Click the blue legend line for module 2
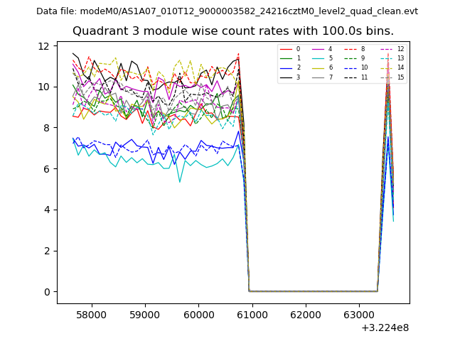This screenshot has width=455, height=341. (286, 67)
